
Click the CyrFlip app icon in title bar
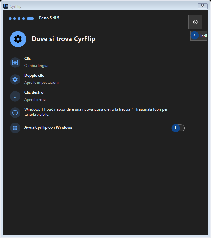(6, 6)
